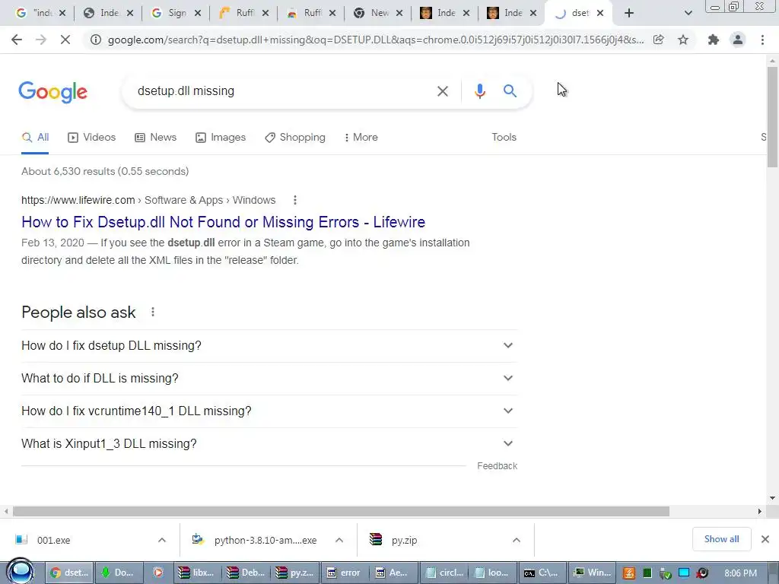Open download options for py.zip
This screenshot has width=779, height=584.
(x=517, y=541)
